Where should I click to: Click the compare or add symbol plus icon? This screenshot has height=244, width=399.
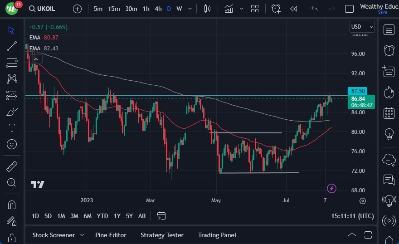77,9
